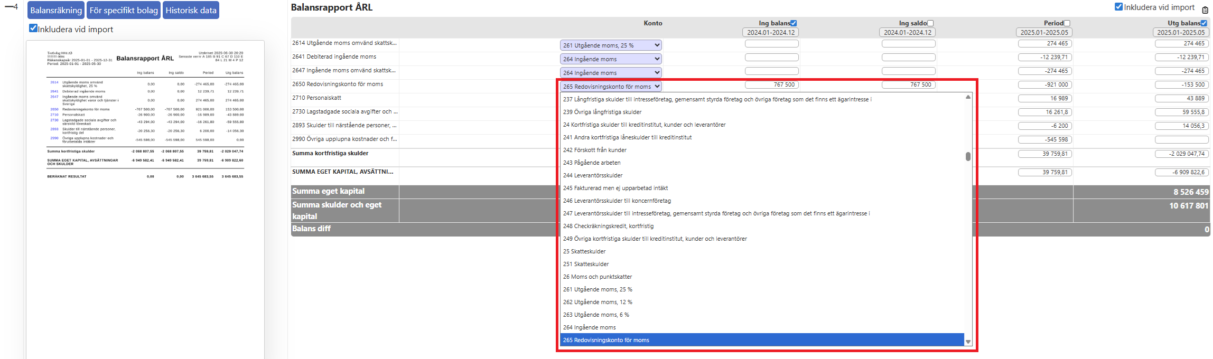Choose '251 Skatteskulder' in the dropdown list
The image size is (1213, 359).
586,264
